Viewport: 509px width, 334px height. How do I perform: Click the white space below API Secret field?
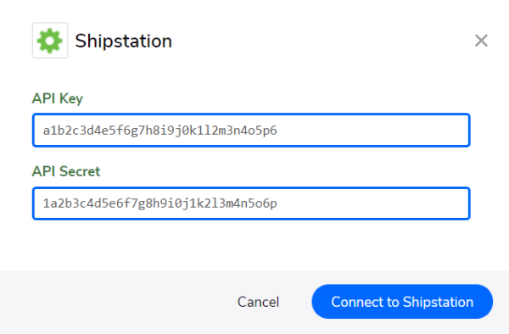pyautogui.click(x=251, y=245)
